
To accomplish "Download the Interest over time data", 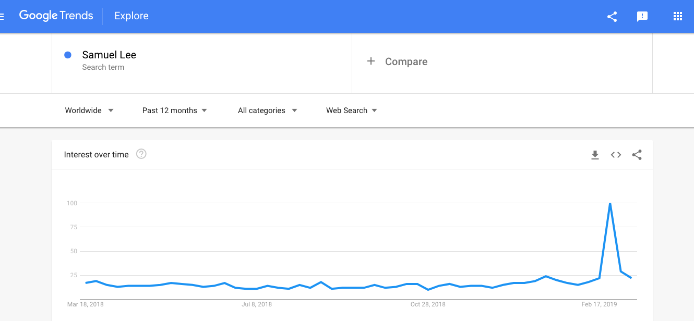I will coord(595,155).
